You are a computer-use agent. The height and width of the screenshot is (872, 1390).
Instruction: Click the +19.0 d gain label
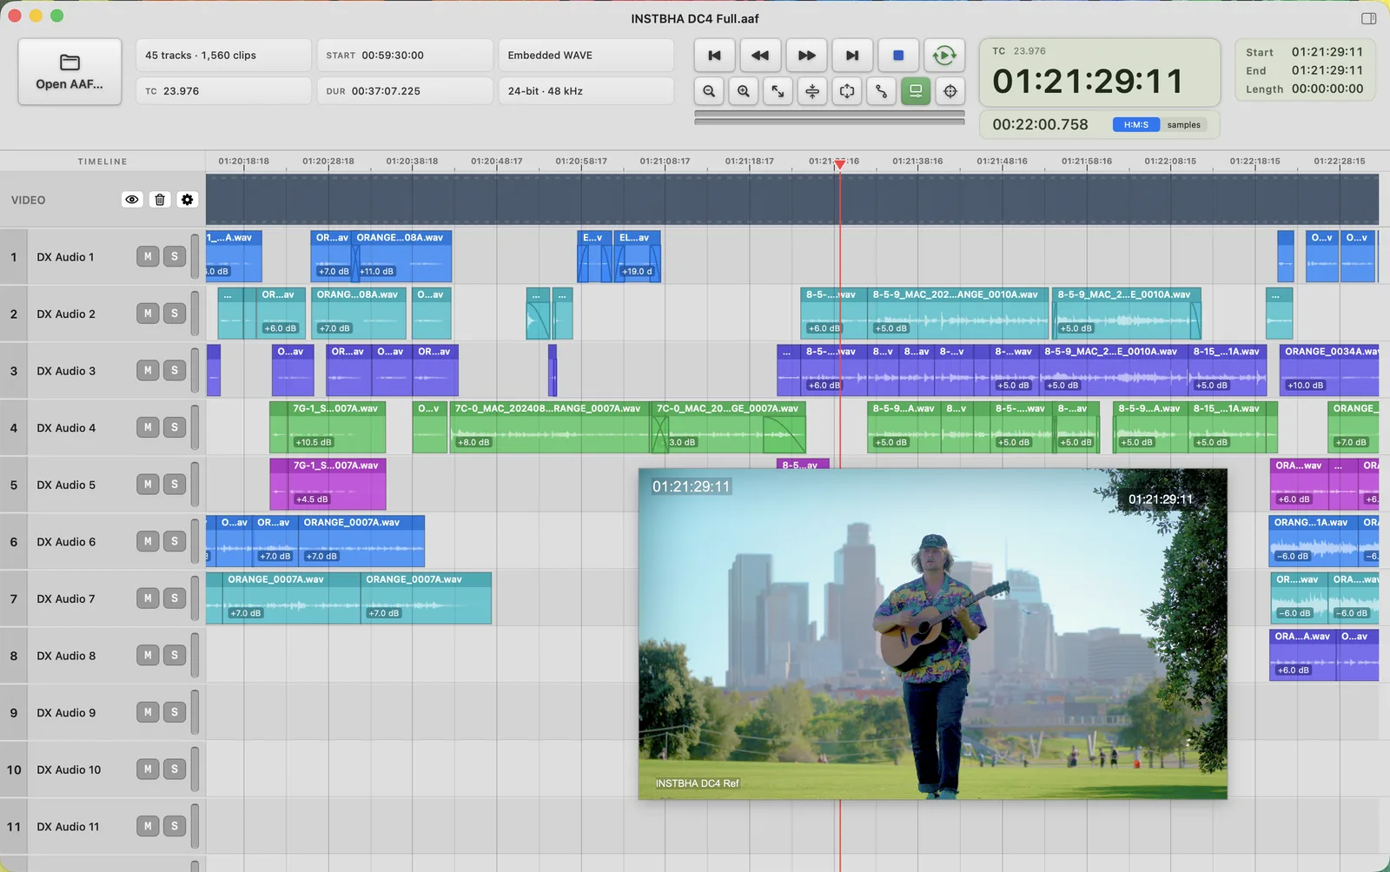(637, 271)
